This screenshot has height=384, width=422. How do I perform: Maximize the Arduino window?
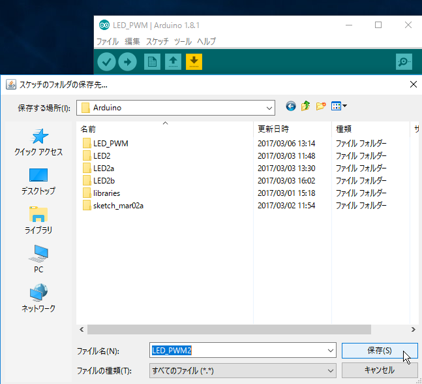point(378,25)
